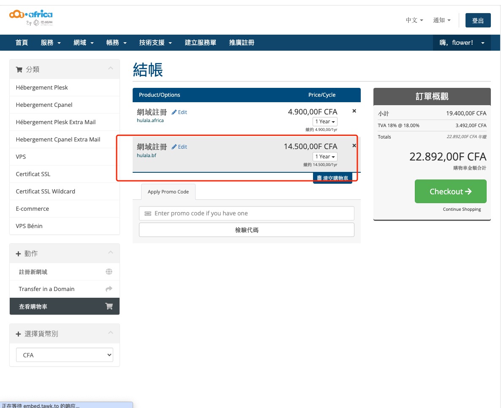This screenshot has width=501, height=408.
Task: Open 建立服務單 in the navigation bar
Action: pyautogui.click(x=200, y=43)
